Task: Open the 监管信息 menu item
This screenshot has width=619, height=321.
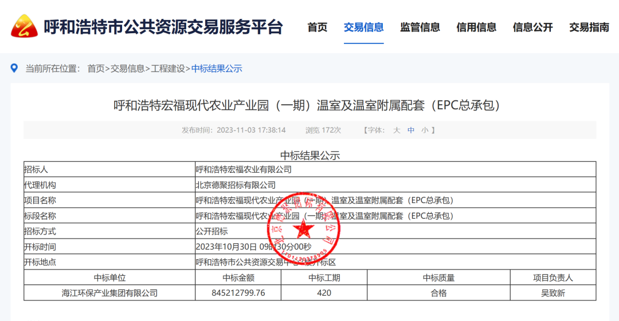Action: tap(420, 27)
